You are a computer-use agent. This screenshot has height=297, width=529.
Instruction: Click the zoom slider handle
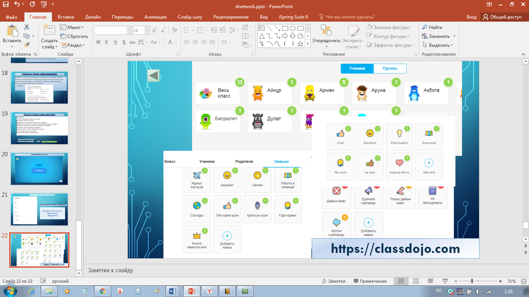click(x=472, y=281)
